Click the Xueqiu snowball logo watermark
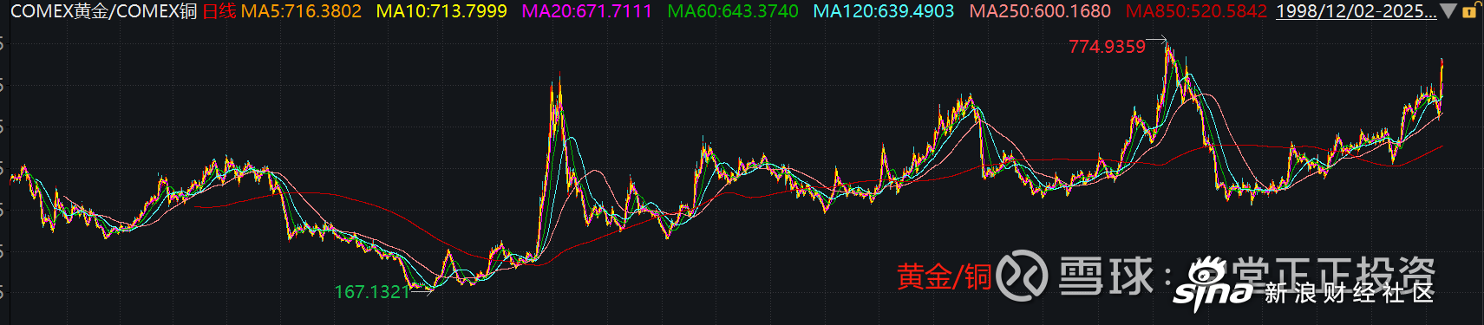 pyautogui.click(x=1021, y=276)
